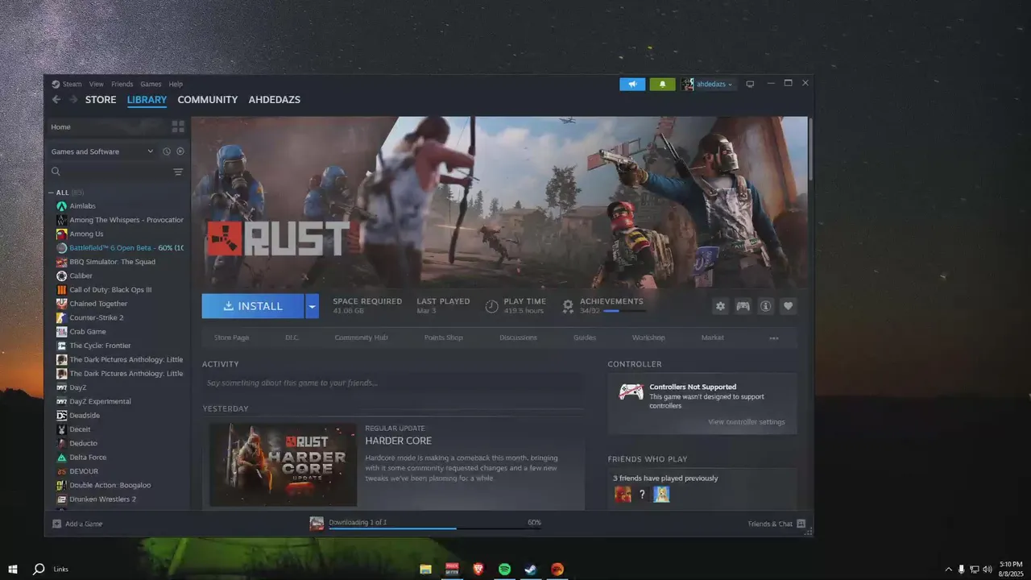The width and height of the screenshot is (1031, 580).
Task: Open the Games menu
Action: [x=151, y=84]
